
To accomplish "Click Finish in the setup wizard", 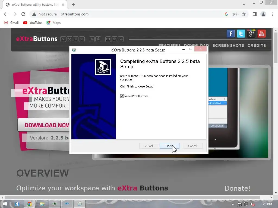I will pos(169,146).
